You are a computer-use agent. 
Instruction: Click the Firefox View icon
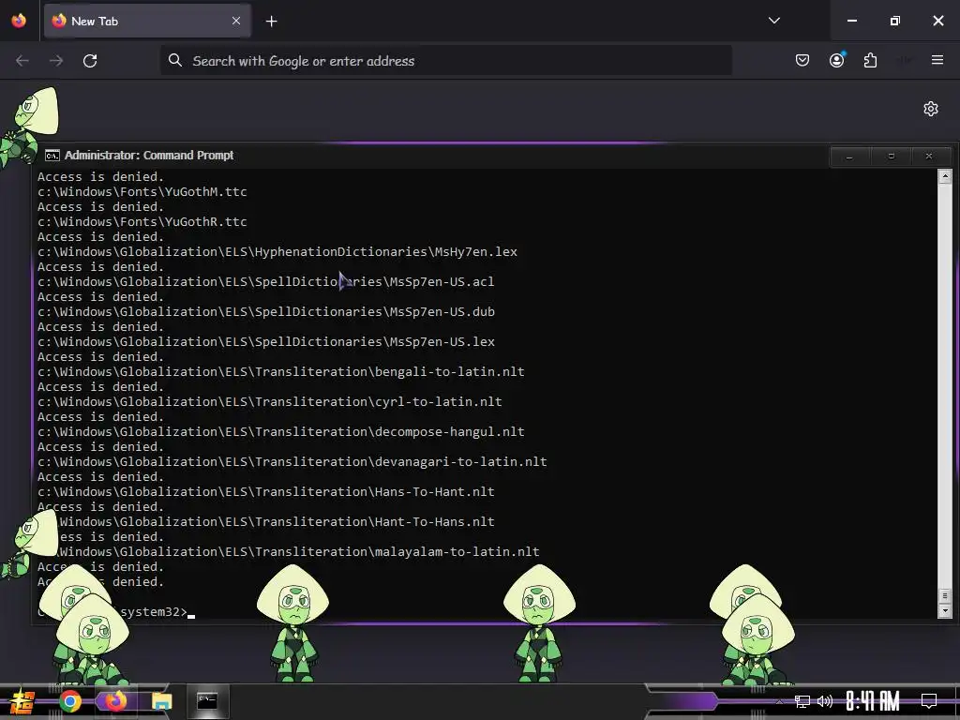pyautogui.click(x=19, y=21)
